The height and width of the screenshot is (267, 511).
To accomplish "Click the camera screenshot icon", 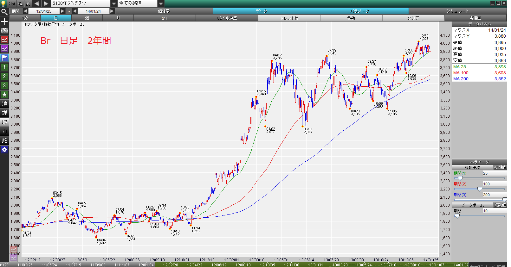I will click(4, 30).
